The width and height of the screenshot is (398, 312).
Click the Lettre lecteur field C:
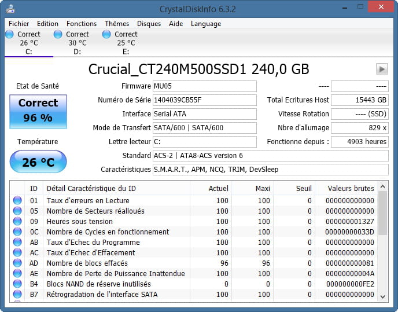pyautogui.click(x=205, y=141)
